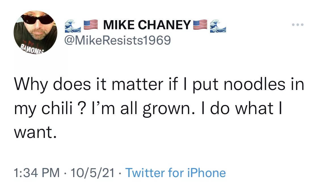Open the three-dot more options menu

point(297,25)
